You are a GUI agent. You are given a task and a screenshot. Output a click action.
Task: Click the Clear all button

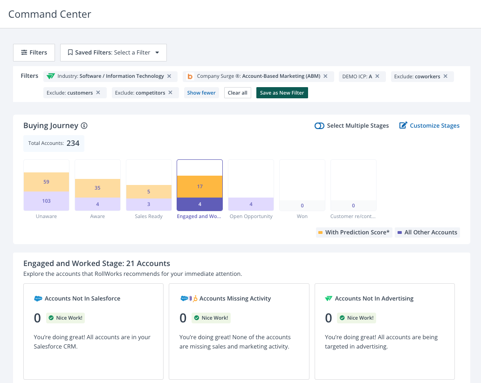[238, 93]
